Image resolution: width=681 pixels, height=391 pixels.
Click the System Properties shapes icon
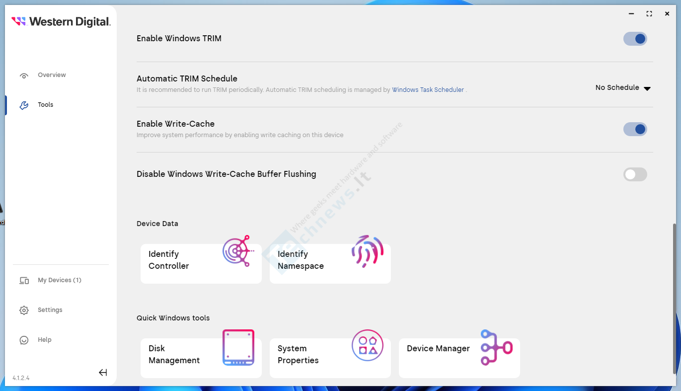pos(368,345)
